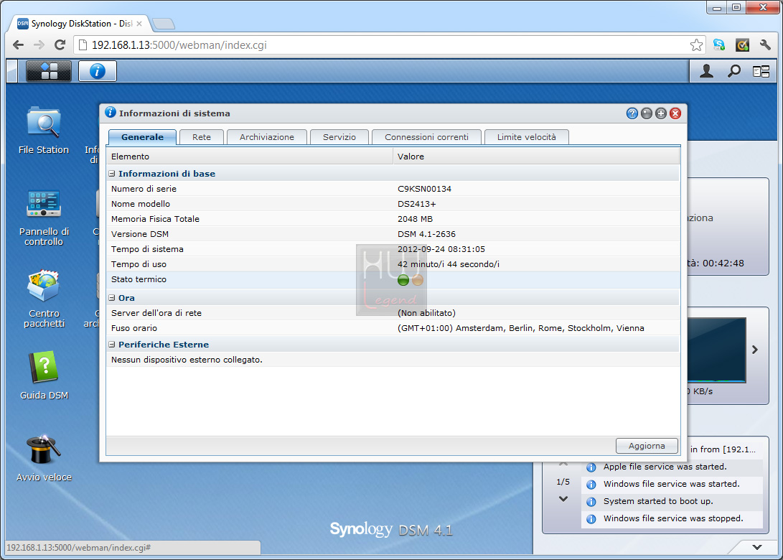
Task: Go back in the browser
Action: [x=19, y=45]
